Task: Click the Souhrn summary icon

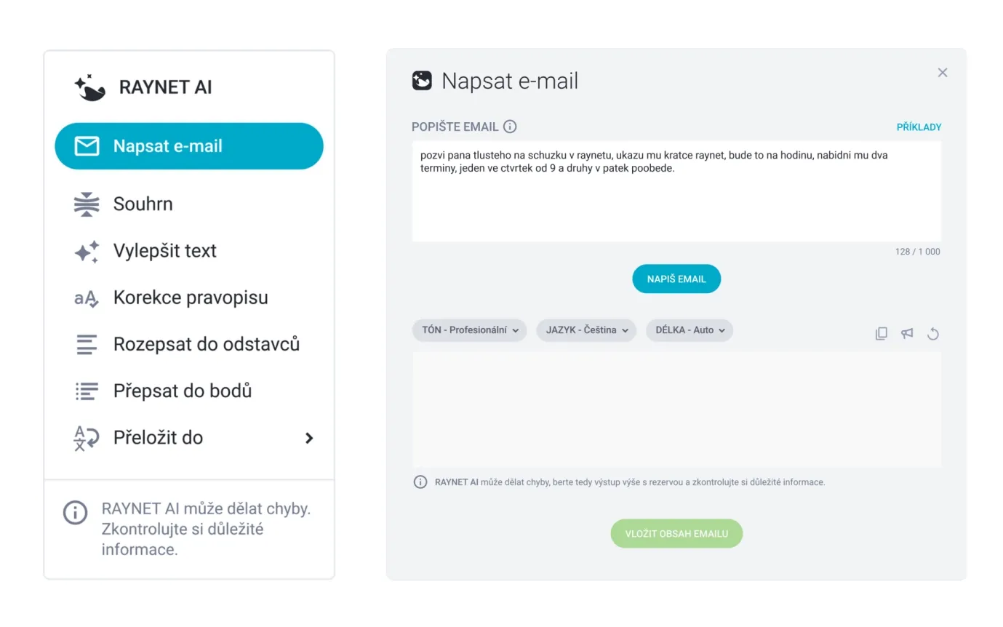Action: [x=87, y=204]
